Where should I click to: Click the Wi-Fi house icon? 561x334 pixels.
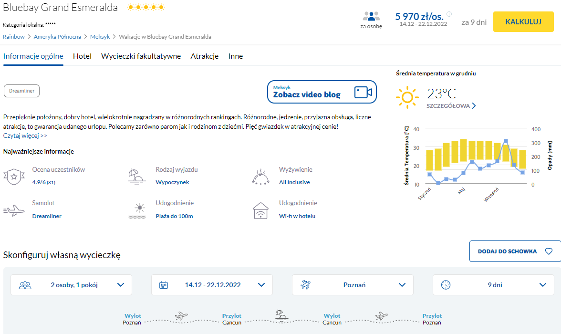tap(260, 210)
